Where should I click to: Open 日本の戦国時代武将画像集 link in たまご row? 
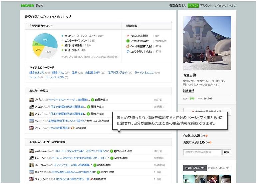67,114
